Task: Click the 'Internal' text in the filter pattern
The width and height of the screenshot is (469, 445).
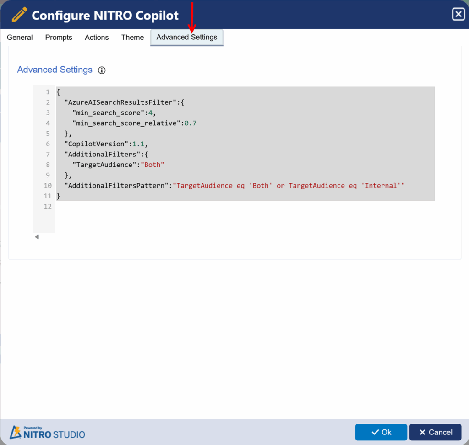Action: coord(381,186)
